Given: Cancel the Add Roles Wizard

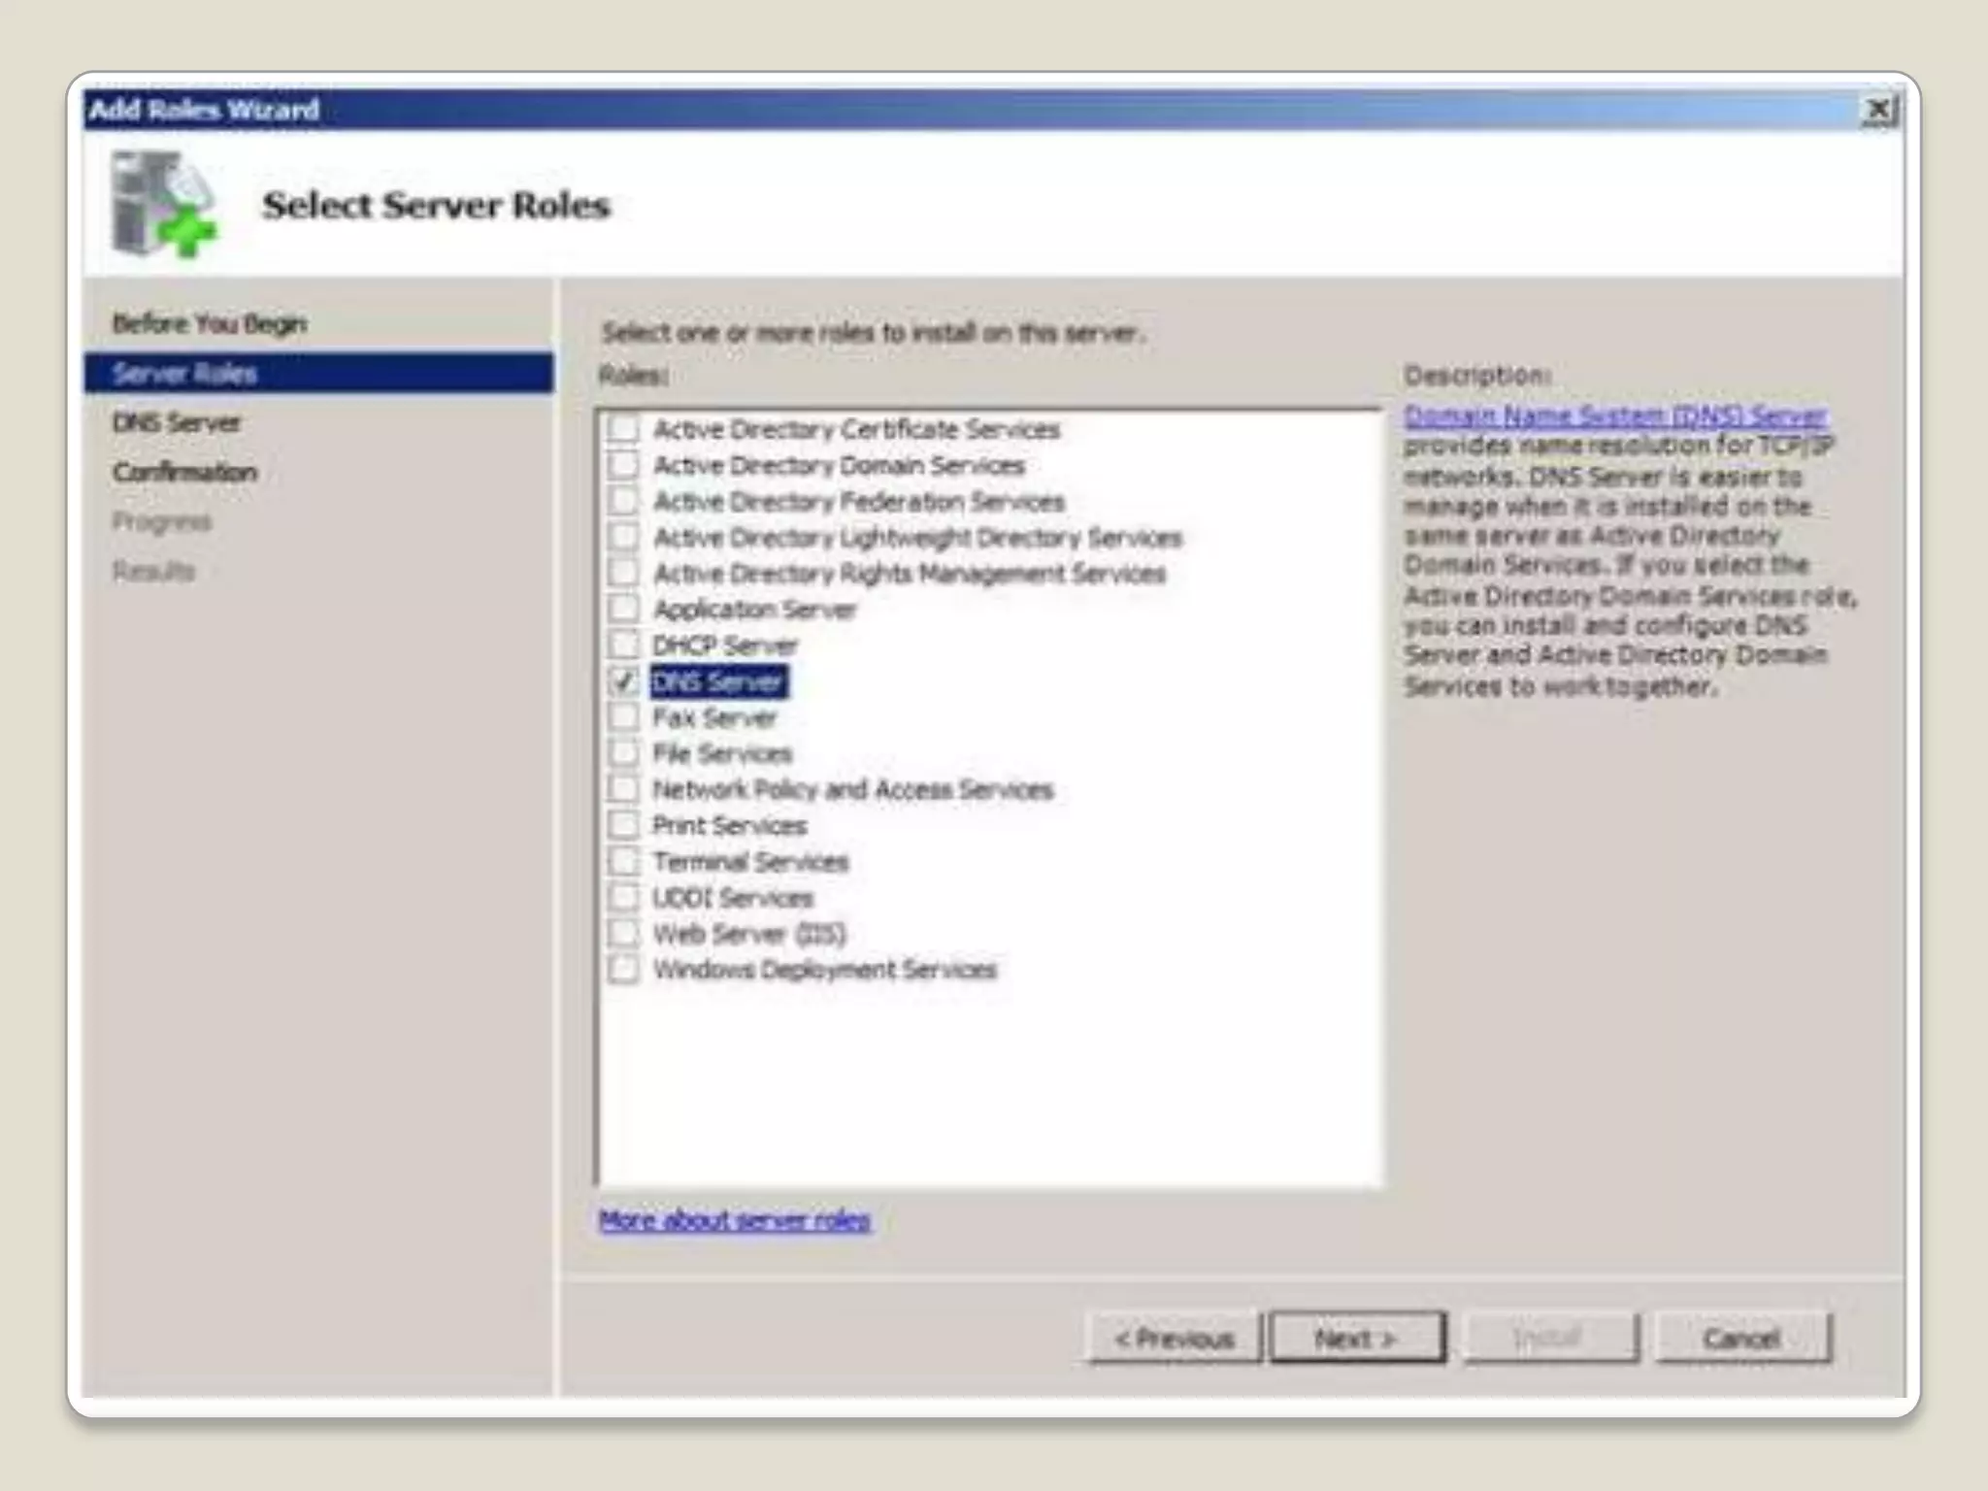Looking at the screenshot, I should click(x=1741, y=1339).
